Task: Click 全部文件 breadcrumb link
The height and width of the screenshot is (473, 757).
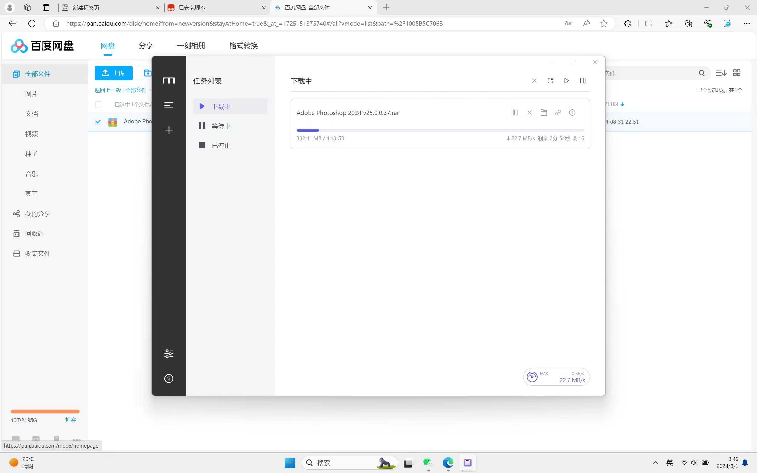Action: 136,90
